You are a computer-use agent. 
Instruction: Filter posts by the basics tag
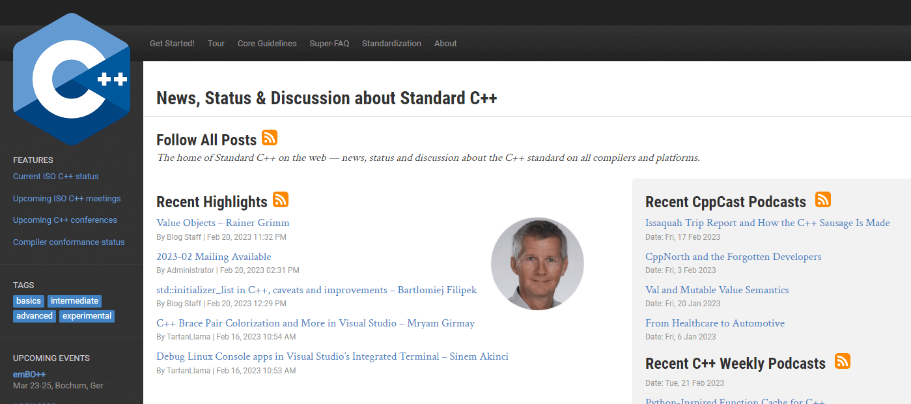pos(29,301)
